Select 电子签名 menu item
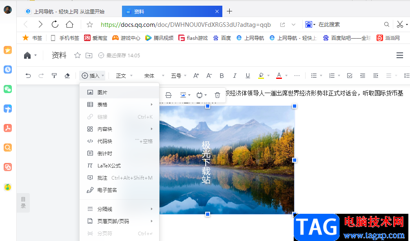Screen dimensions: 410x241 pyautogui.click(x=119, y=190)
